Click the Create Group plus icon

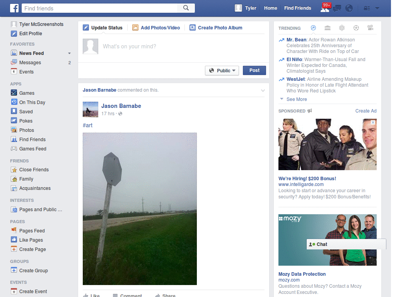14,270
